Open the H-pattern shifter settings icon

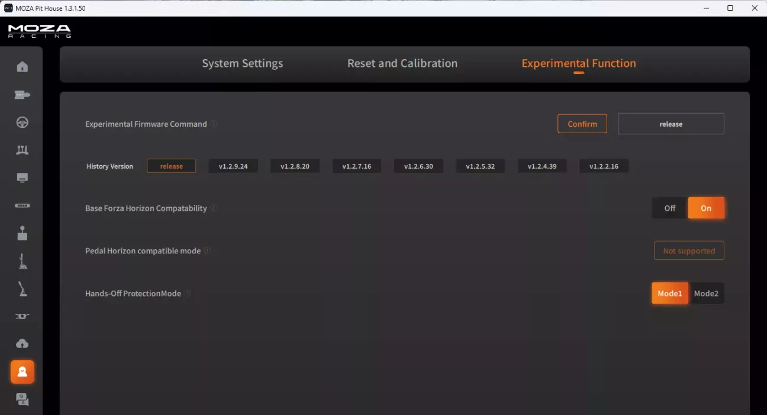(x=22, y=233)
